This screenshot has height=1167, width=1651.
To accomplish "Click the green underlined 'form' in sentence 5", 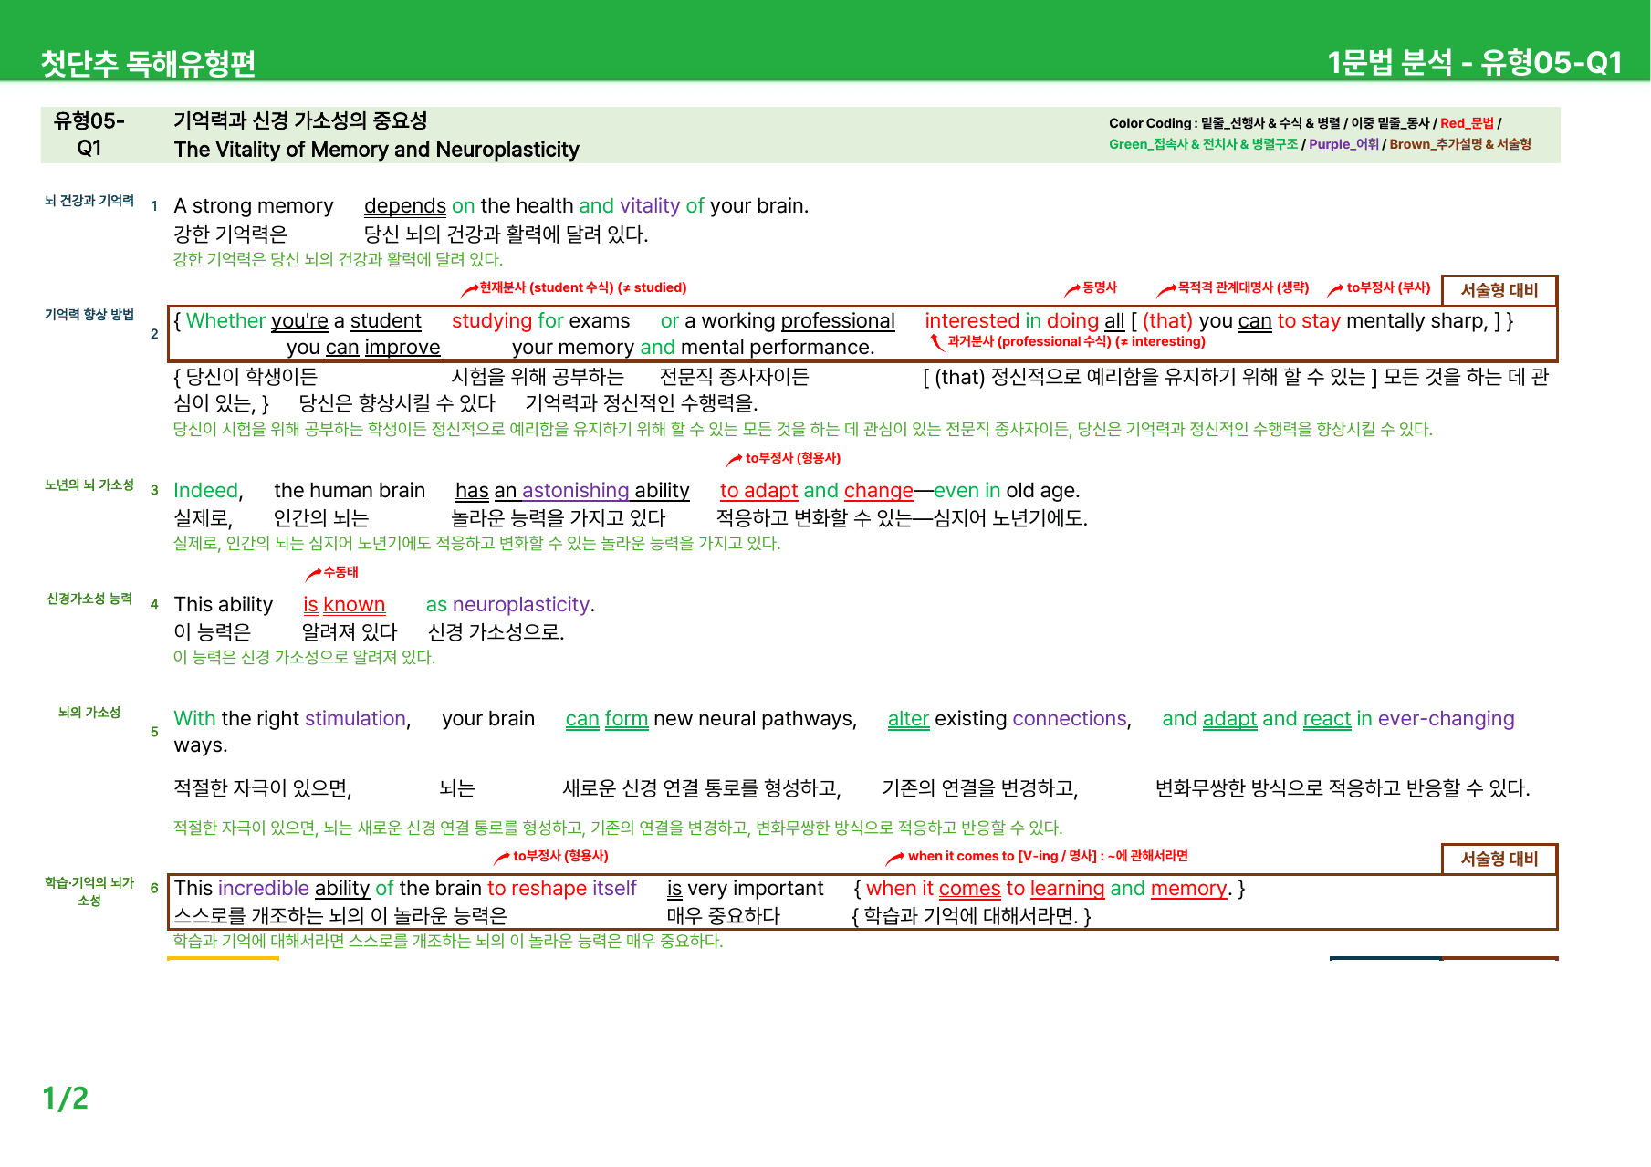I will tap(626, 719).
